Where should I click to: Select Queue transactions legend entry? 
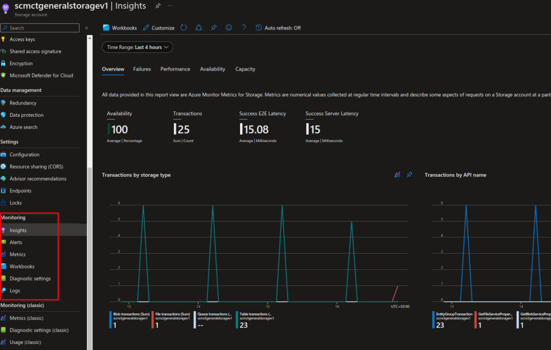click(213, 320)
